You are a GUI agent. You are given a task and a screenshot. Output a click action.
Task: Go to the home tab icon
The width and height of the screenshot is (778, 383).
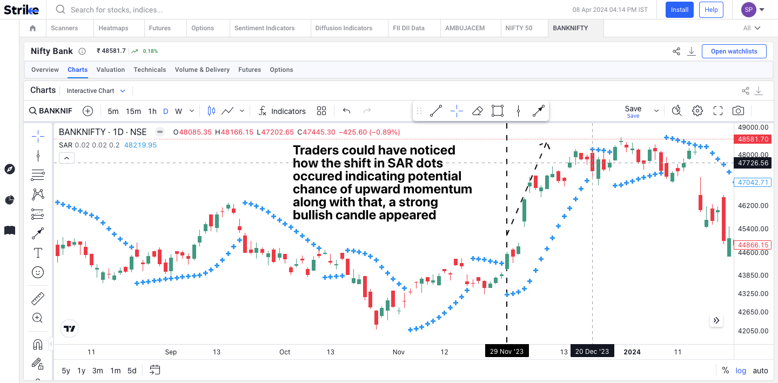tap(33, 28)
